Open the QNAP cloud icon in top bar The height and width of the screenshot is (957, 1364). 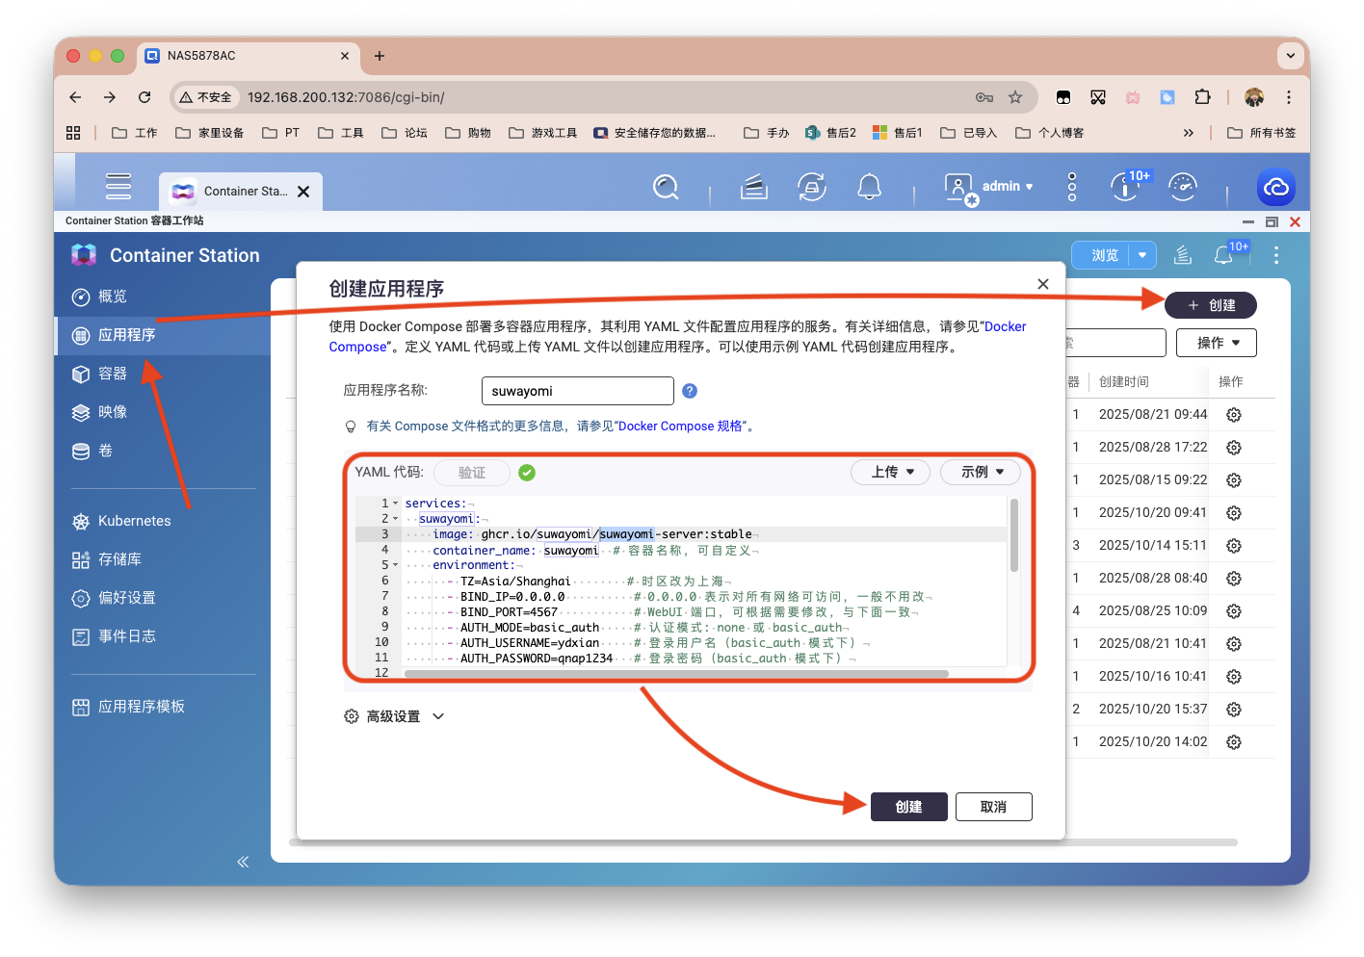click(1275, 188)
